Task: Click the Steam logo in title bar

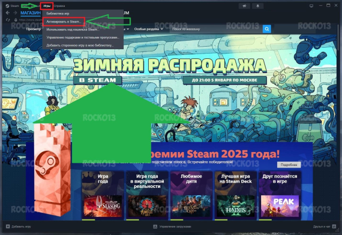Action: tap(6, 5)
